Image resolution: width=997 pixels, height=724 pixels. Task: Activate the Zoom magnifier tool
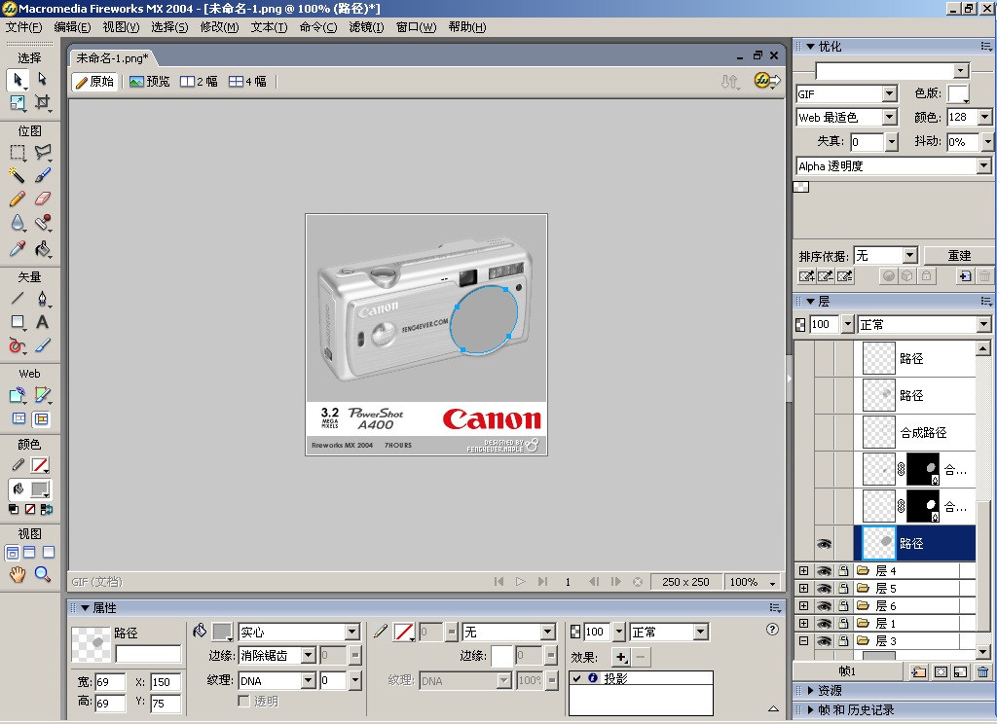(42, 574)
